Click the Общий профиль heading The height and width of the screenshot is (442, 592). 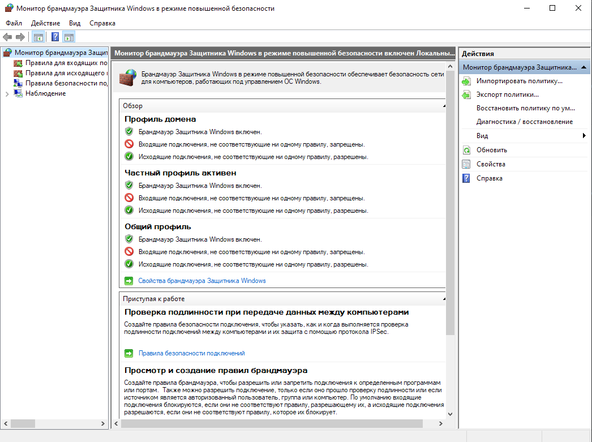coord(158,227)
